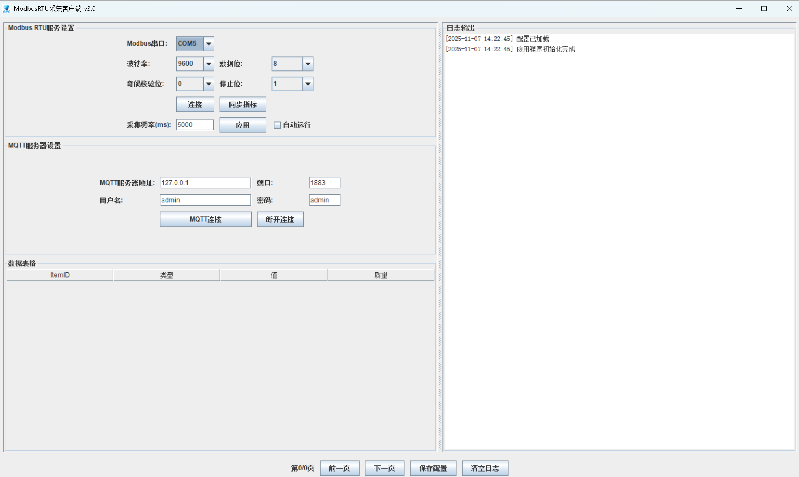The width and height of the screenshot is (799, 477).
Task: Click the 清空日志 button
Action: click(485, 468)
